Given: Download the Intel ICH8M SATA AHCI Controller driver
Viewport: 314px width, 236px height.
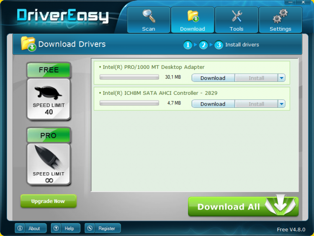Looking at the screenshot, I should click(x=213, y=104).
